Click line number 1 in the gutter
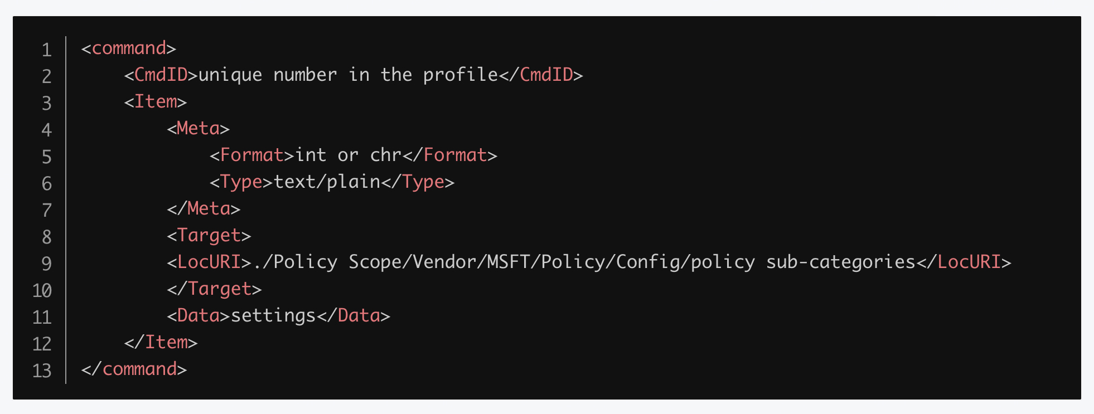Image resolution: width=1094 pixels, height=414 pixels. coord(47,50)
